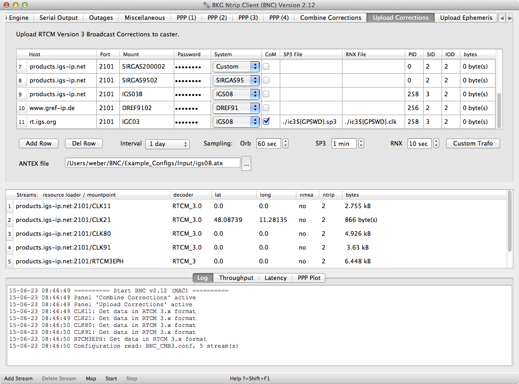The height and width of the screenshot is (384, 519).
Task: Uncheck CoM checkbox for rt.igs.org row
Action: tap(266, 122)
